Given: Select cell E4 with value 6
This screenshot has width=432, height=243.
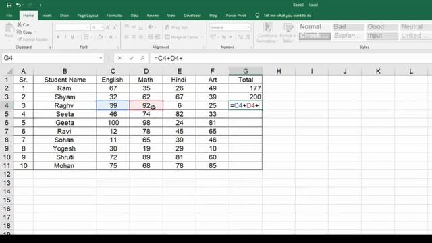Looking at the screenshot, I should pyautogui.click(x=180, y=105).
